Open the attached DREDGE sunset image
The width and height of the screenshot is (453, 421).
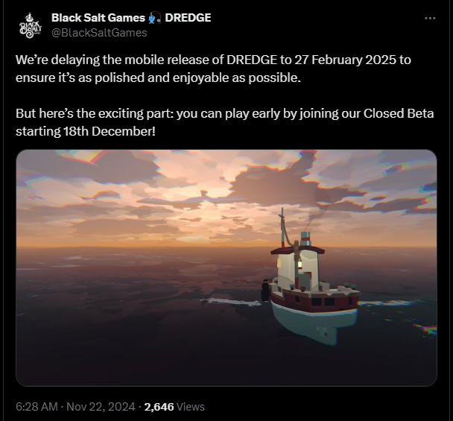click(x=226, y=268)
